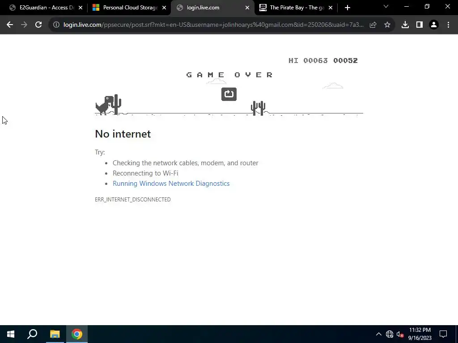Screen dimensions: 458x343
Task: Click the muted volume tray icon
Action: 400,334
